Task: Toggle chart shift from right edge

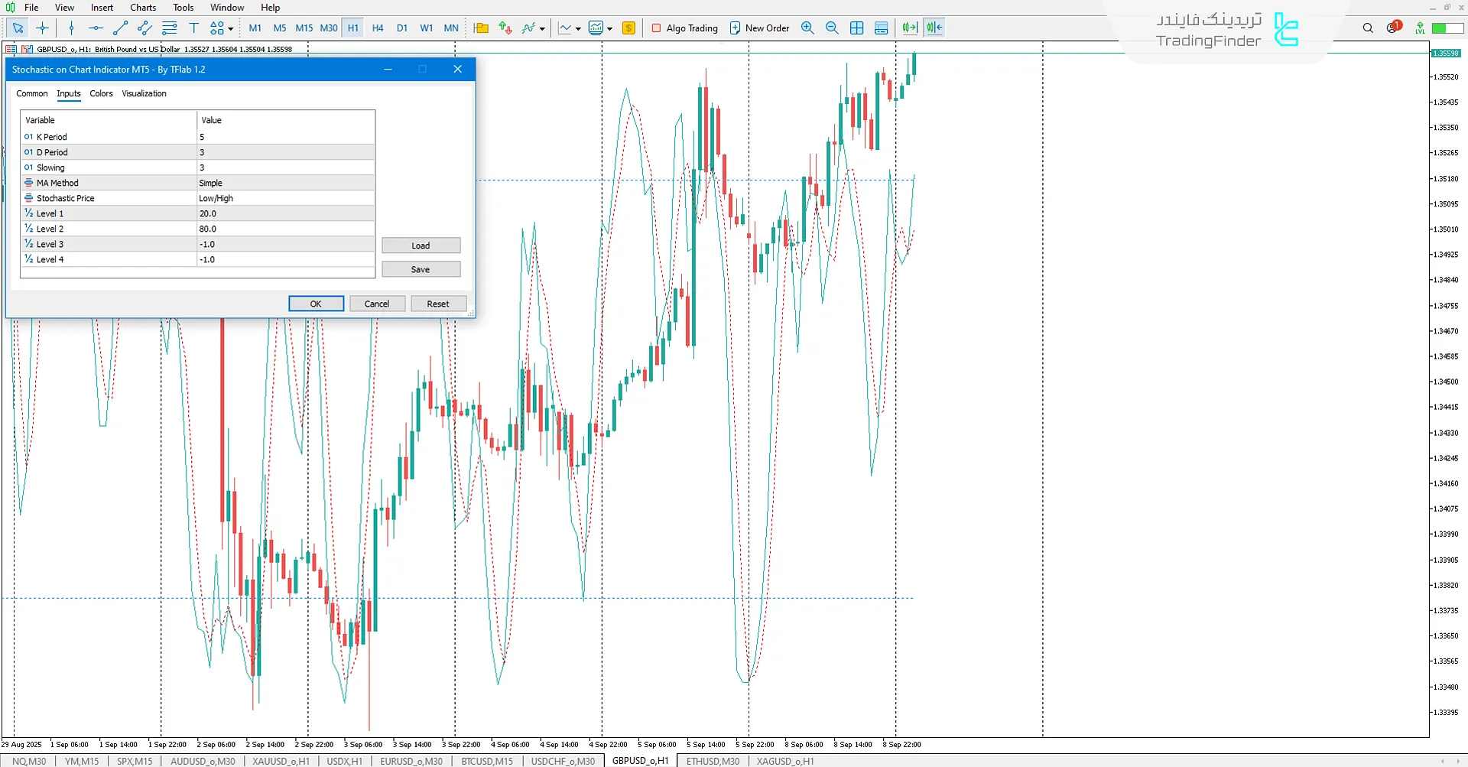Action: pos(934,28)
